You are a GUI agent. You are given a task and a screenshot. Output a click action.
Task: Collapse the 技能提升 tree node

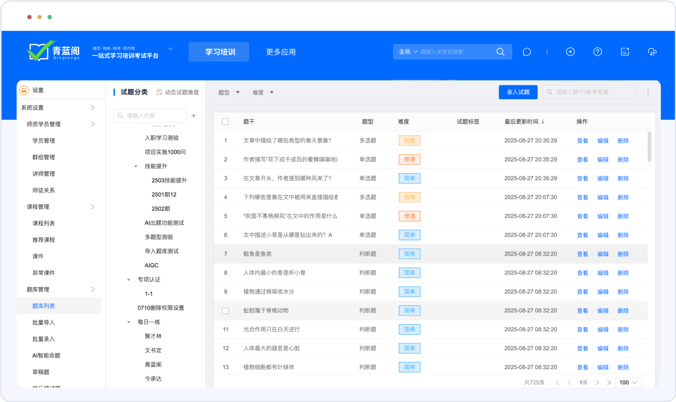pyautogui.click(x=136, y=167)
